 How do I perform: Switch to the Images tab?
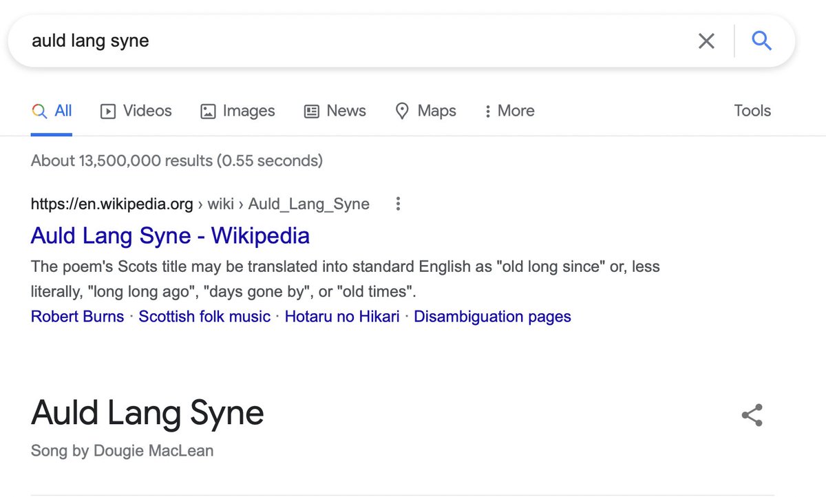[x=237, y=111]
